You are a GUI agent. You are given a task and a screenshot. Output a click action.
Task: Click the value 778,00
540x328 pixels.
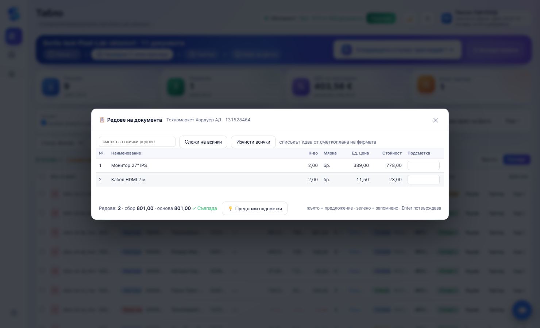(394, 165)
